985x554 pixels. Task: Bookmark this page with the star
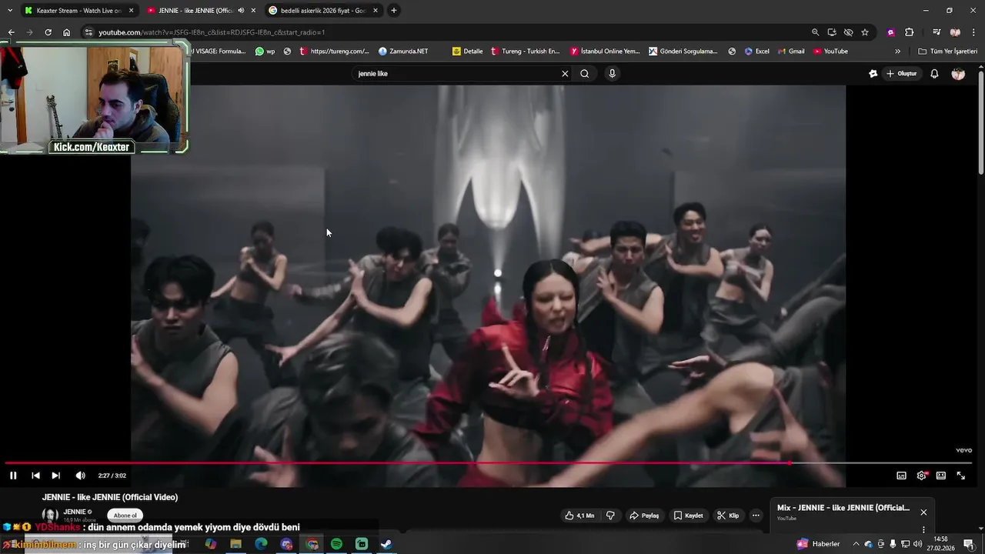865,32
